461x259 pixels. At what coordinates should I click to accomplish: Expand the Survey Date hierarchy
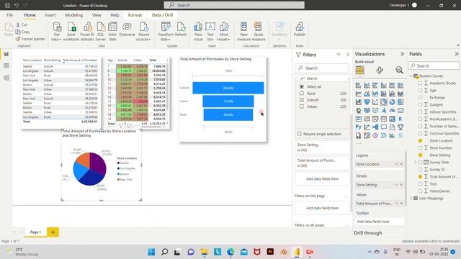[x=416, y=162]
